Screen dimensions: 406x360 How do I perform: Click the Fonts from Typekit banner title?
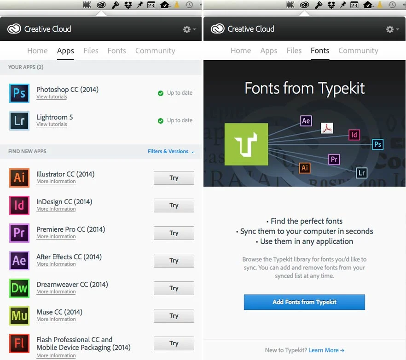tap(305, 88)
